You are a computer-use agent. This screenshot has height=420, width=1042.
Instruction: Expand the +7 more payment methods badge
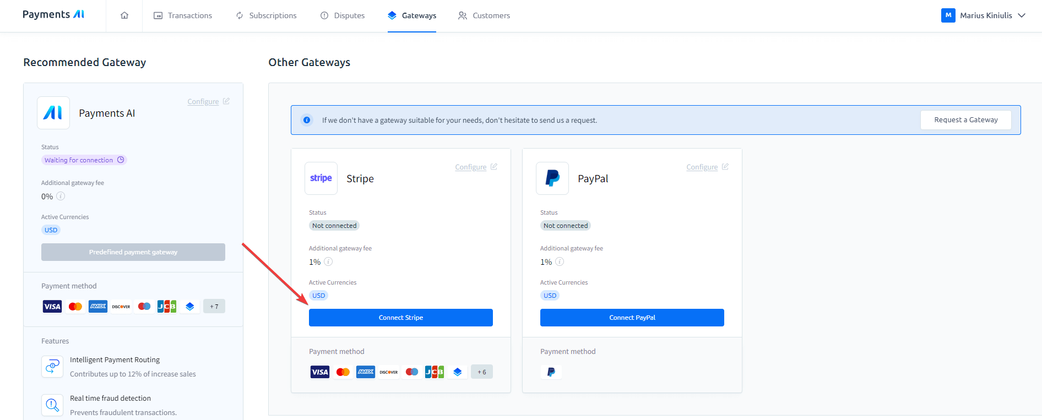click(214, 307)
